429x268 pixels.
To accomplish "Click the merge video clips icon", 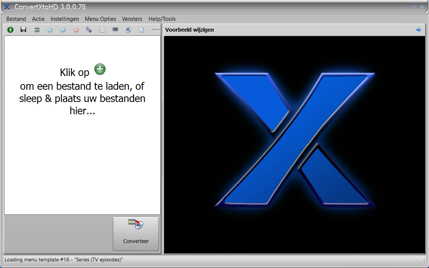I will [x=37, y=30].
